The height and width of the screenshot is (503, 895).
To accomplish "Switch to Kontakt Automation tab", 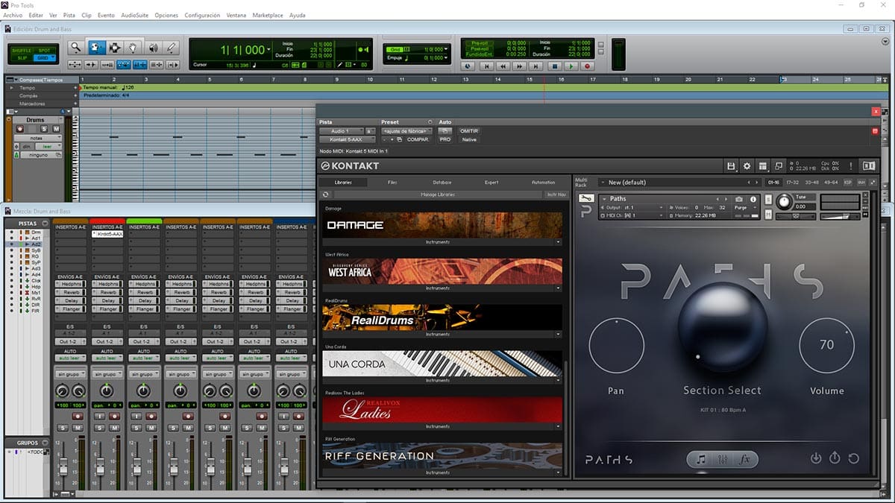I will pyautogui.click(x=543, y=183).
